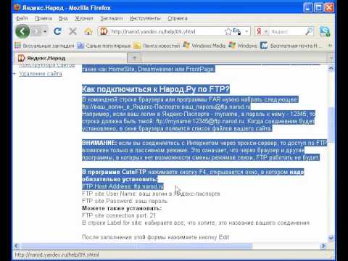Screen dimensions: 348x261
Task: Go back with the green Back arrow
Action: [x=22, y=31]
